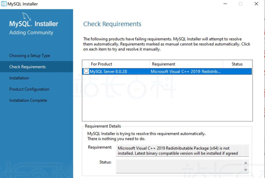Click the Status box scroll down arrow

click(x=245, y=170)
